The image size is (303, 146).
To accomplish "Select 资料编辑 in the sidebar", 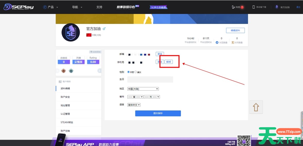I will [65, 88].
